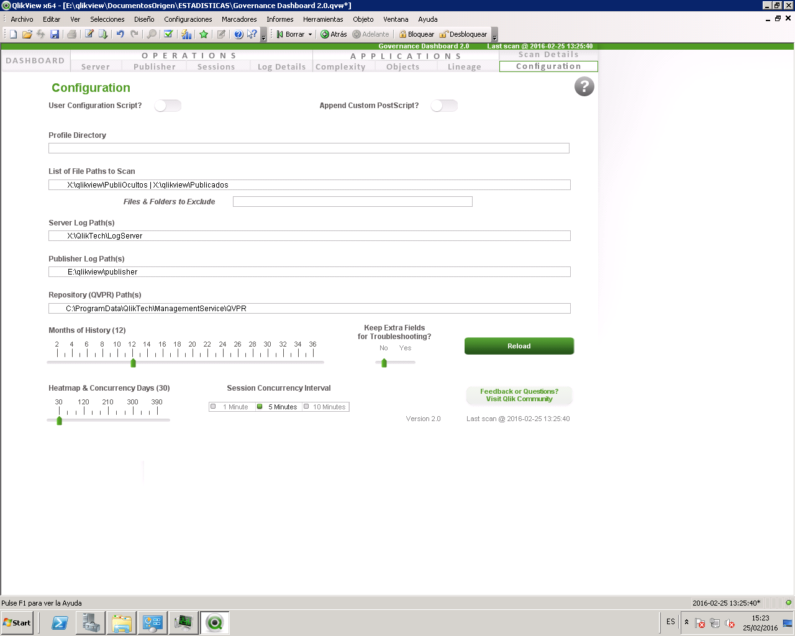Open the Herramientas menu
795x636 pixels.
323,19
